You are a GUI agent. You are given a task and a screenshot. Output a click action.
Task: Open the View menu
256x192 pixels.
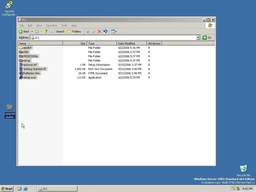pos(39,25)
